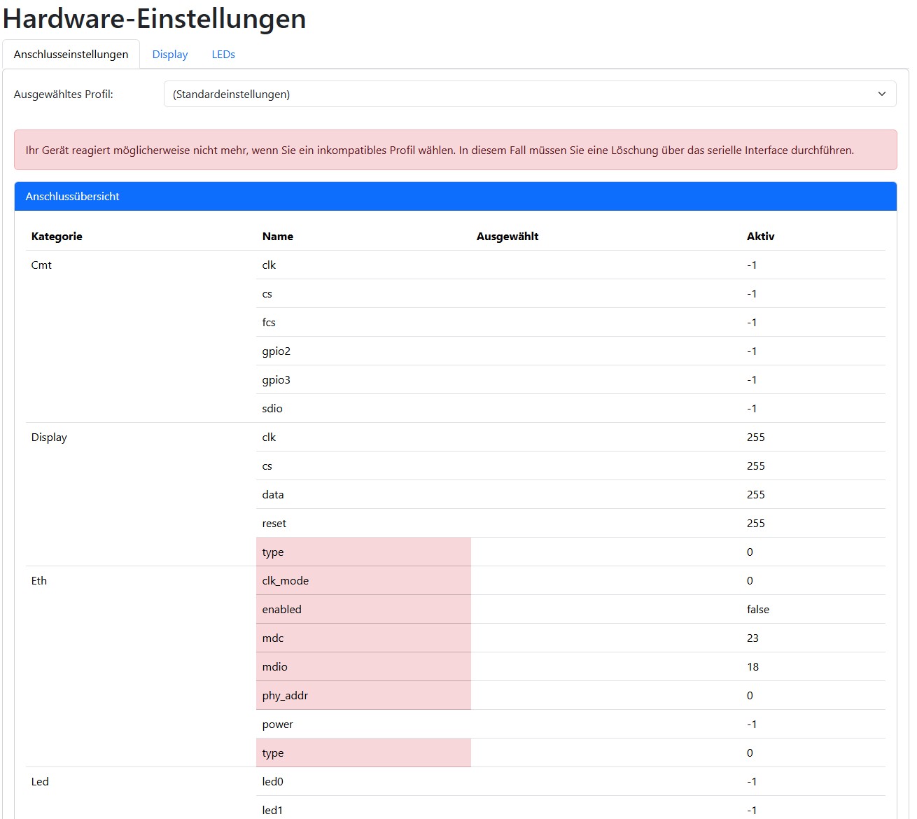Click the Hardware-Einstellungen page heading

(155, 19)
